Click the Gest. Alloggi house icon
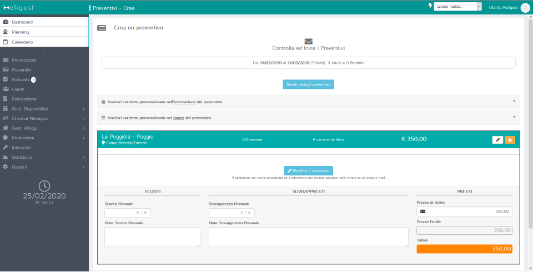 tap(5, 128)
